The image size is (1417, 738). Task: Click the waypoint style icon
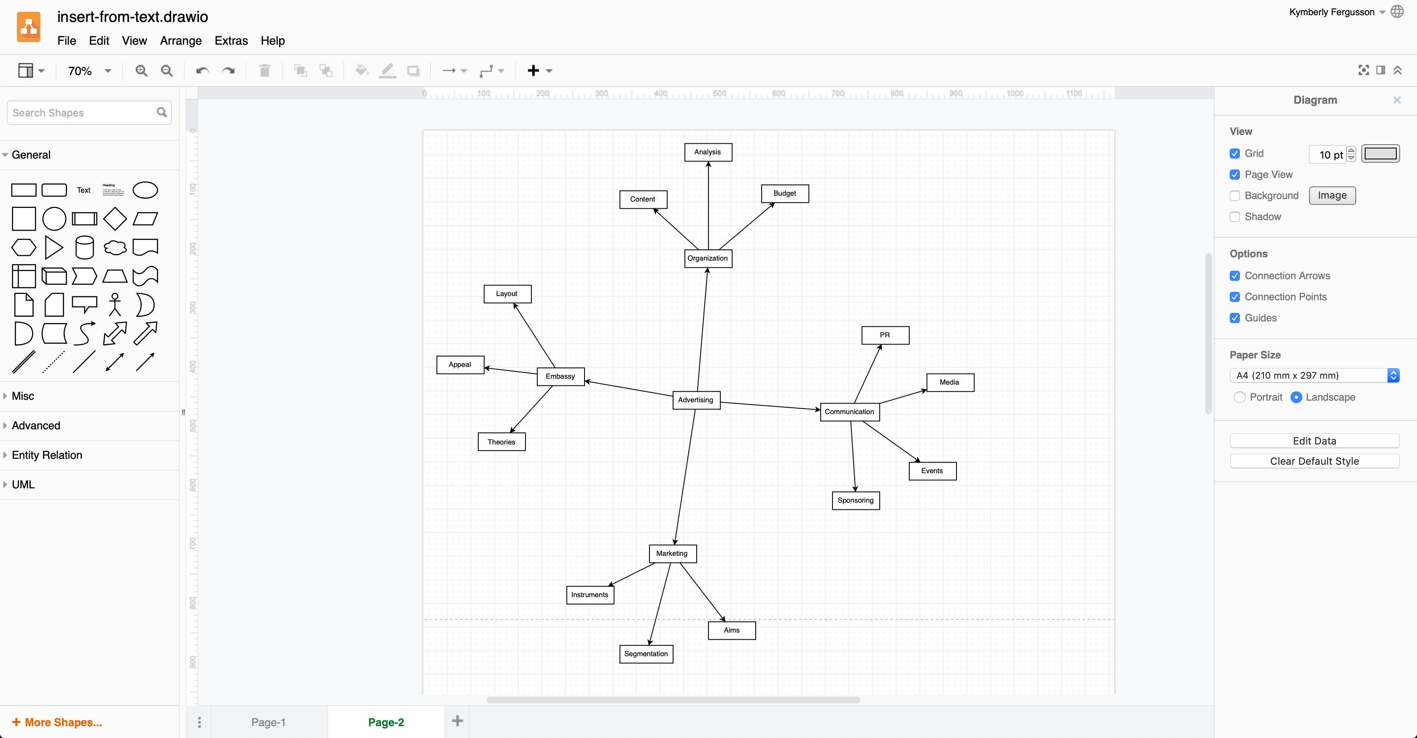pos(488,70)
